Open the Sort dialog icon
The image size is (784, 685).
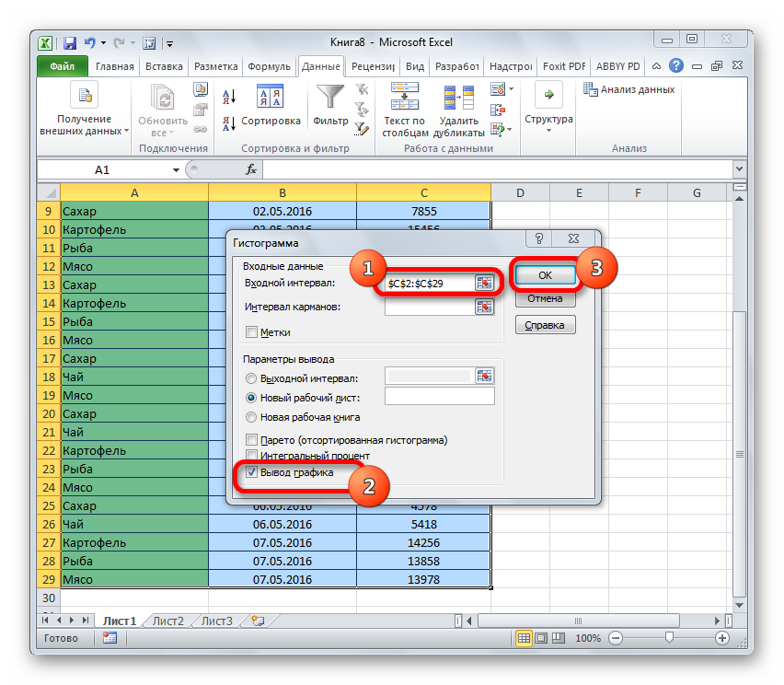point(271,99)
